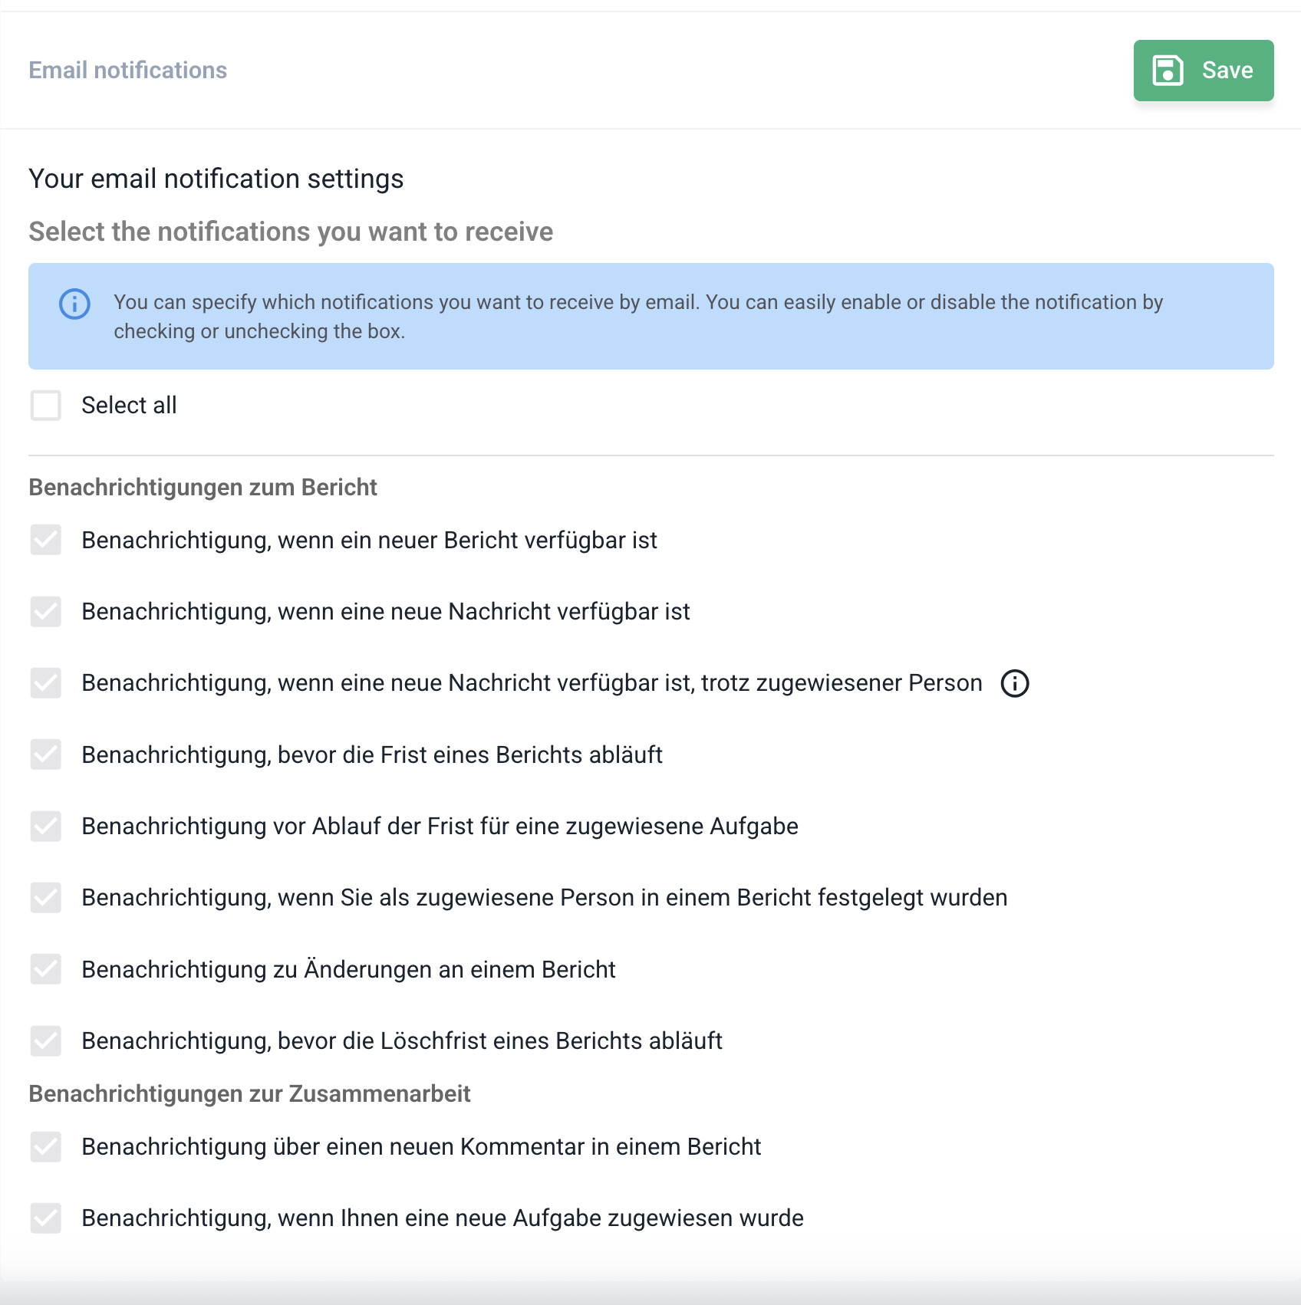Click the floppy disk save icon
The width and height of the screenshot is (1301, 1305).
tap(1168, 71)
